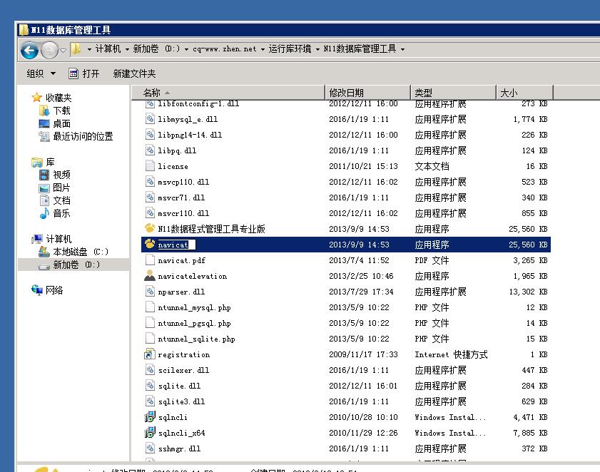
Task: Click the 打开 toolbar button
Action: click(x=84, y=73)
